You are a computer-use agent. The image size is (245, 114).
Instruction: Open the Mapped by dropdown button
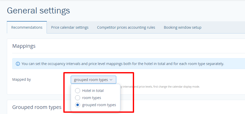coord(93,80)
